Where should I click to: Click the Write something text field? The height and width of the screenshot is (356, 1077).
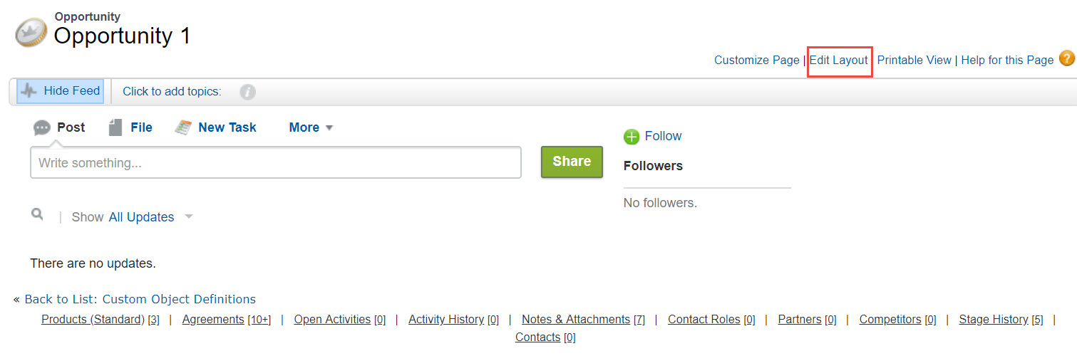(x=275, y=163)
